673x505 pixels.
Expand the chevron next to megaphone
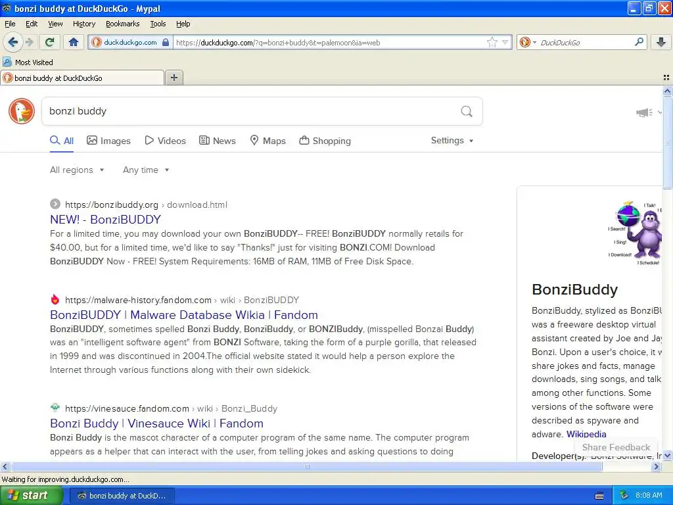tap(660, 112)
